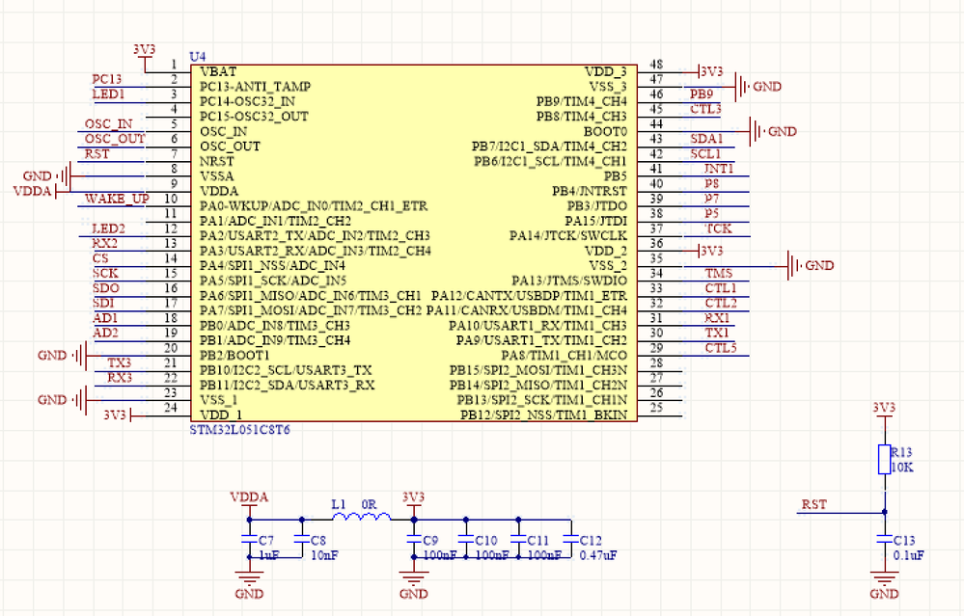Image resolution: width=964 pixels, height=616 pixels.
Task: Click the TX1 net label
Action: pos(717,334)
